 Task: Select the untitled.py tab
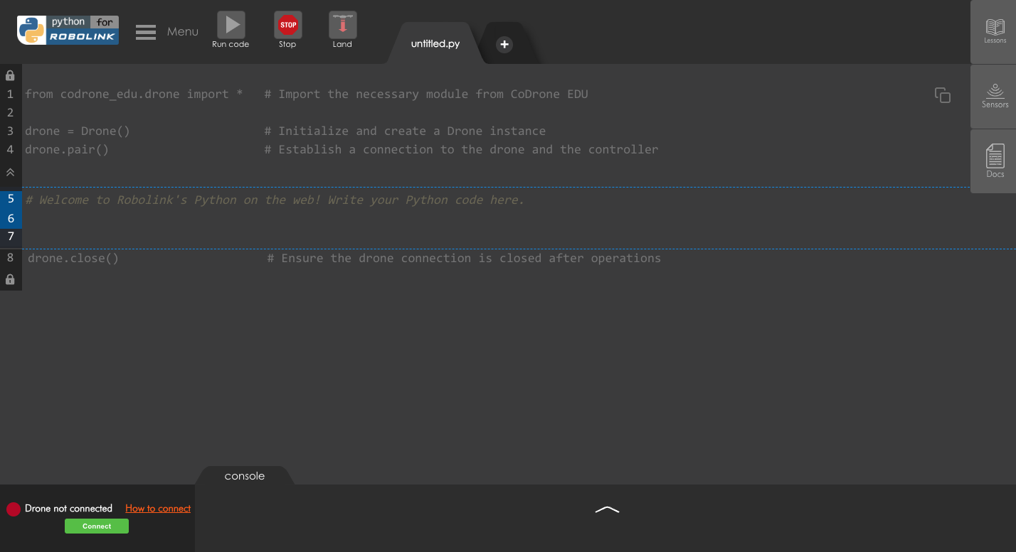(x=435, y=44)
